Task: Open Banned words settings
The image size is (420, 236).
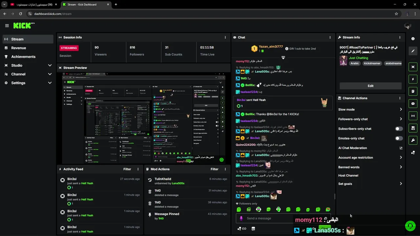Action: pyautogui.click(x=370, y=167)
